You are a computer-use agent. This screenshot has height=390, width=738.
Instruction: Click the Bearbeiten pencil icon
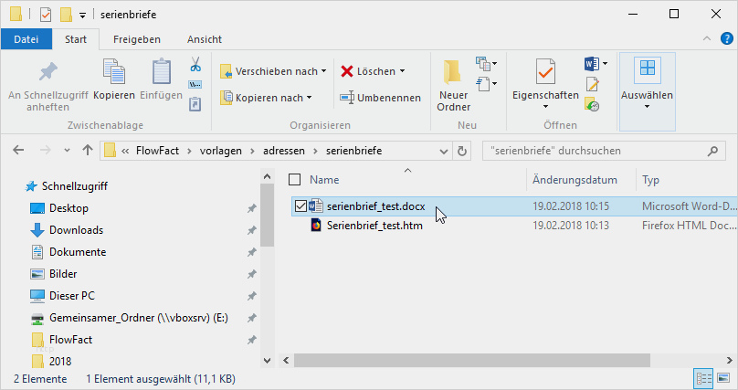click(592, 84)
